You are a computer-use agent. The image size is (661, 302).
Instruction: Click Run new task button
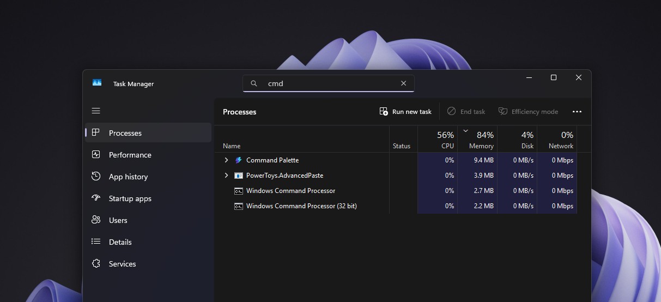click(405, 111)
